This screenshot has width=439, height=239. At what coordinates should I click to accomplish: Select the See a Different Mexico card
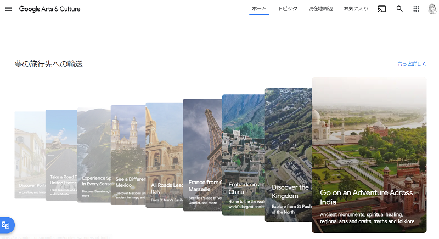(127, 155)
